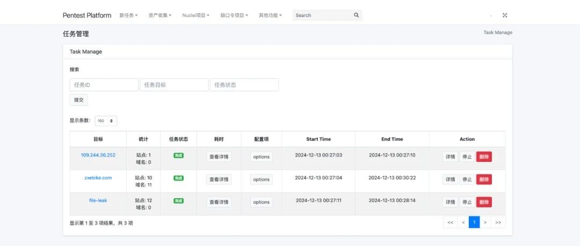Viewport: 580px width, 246px height.
Task: Open the 新任务 dropdown menu
Action: click(x=128, y=15)
